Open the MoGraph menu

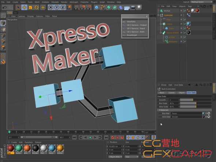[74, 2]
